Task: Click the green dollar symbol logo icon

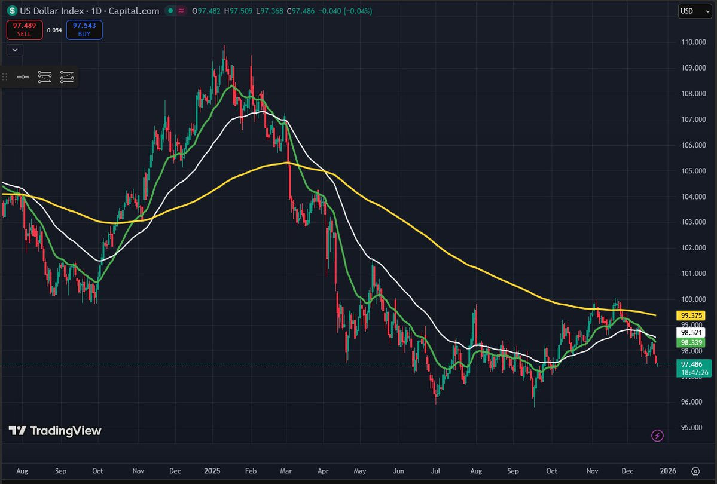Action: [13, 11]
